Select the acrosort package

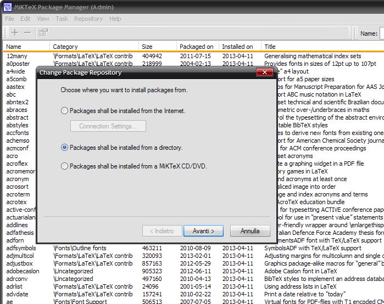click(17, 187)
